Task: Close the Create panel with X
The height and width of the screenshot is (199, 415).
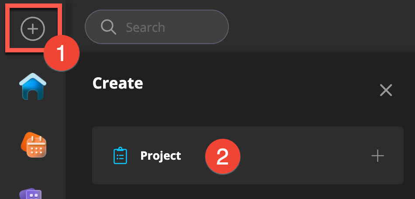Action: tap(386, 90)
